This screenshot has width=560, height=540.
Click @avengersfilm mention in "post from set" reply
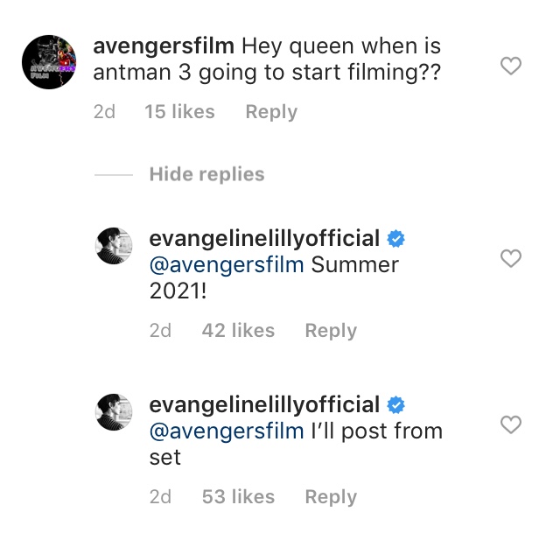[227, 431]
